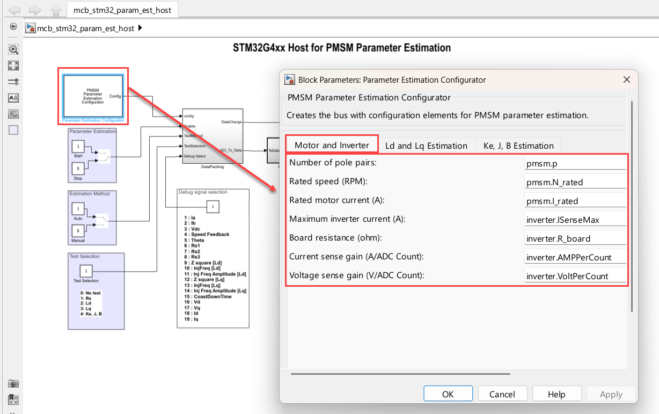The width and height of the screenshot is (659, 414).
Task: Click the Zoom tool in left palette
Action: (x=13, y=49)
